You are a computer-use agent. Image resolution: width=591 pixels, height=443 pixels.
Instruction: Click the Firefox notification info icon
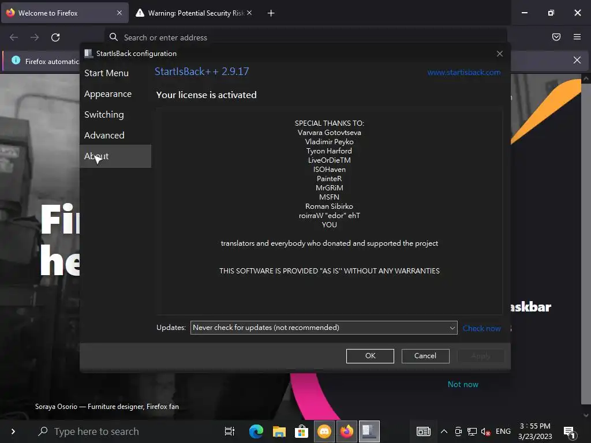tap(16, 60)
